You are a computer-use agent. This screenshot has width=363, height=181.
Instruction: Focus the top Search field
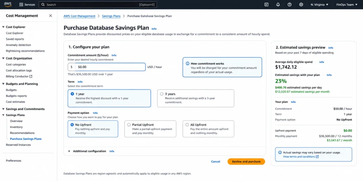(98, 5)
